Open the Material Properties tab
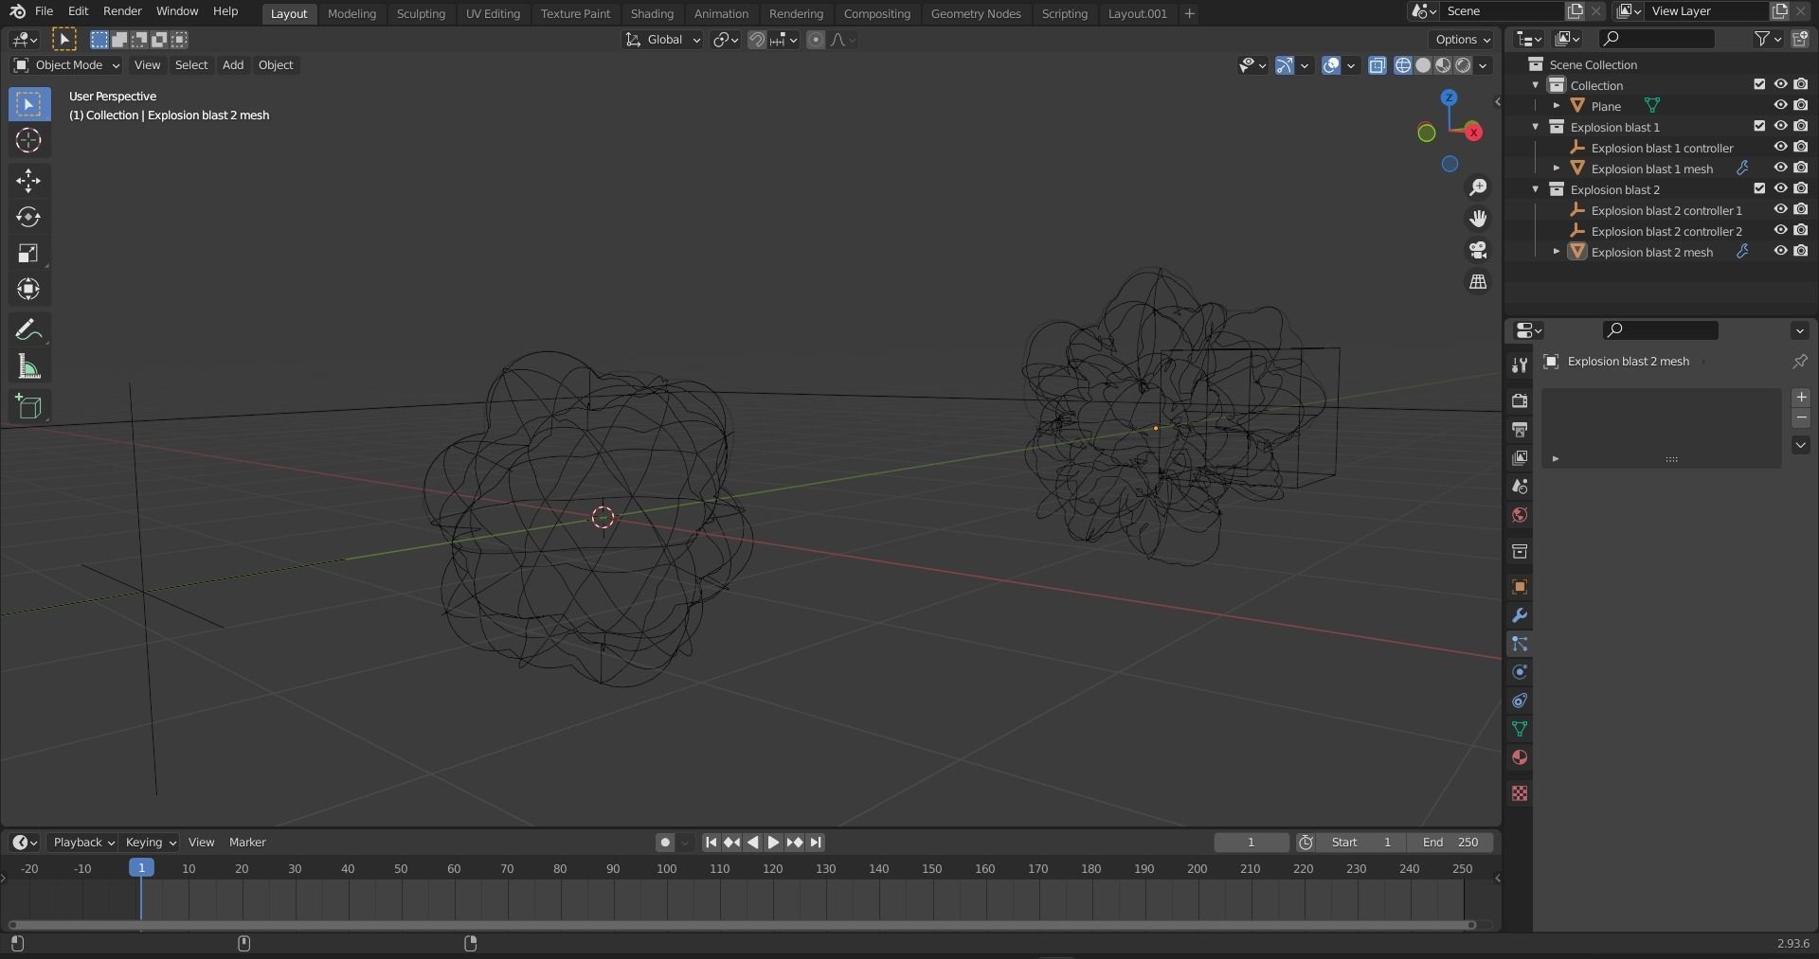1819x959 pixels. [1519, 757]
